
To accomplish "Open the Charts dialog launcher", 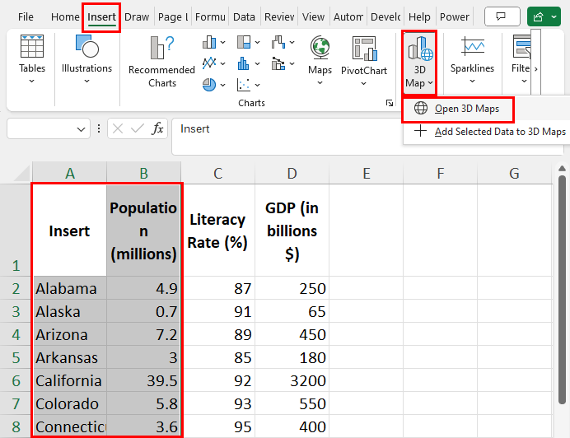I will [x=390, y=103].
